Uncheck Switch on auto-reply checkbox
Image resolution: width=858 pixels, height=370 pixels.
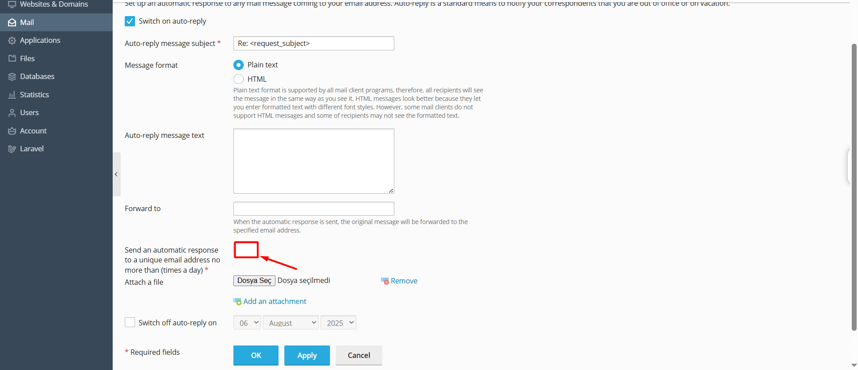point(130,21)
